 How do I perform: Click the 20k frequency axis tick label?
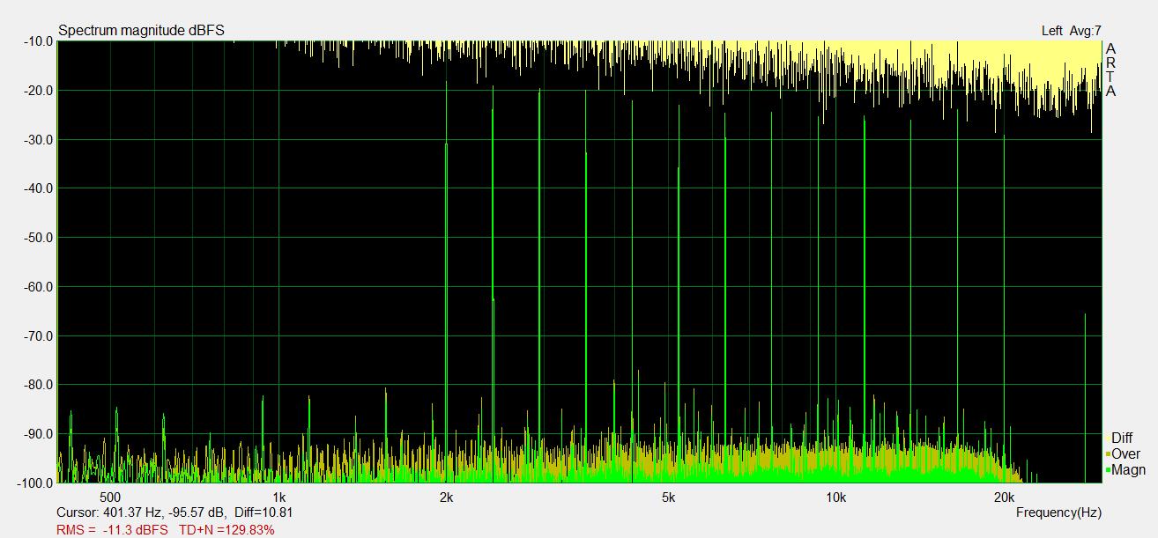1004,497
